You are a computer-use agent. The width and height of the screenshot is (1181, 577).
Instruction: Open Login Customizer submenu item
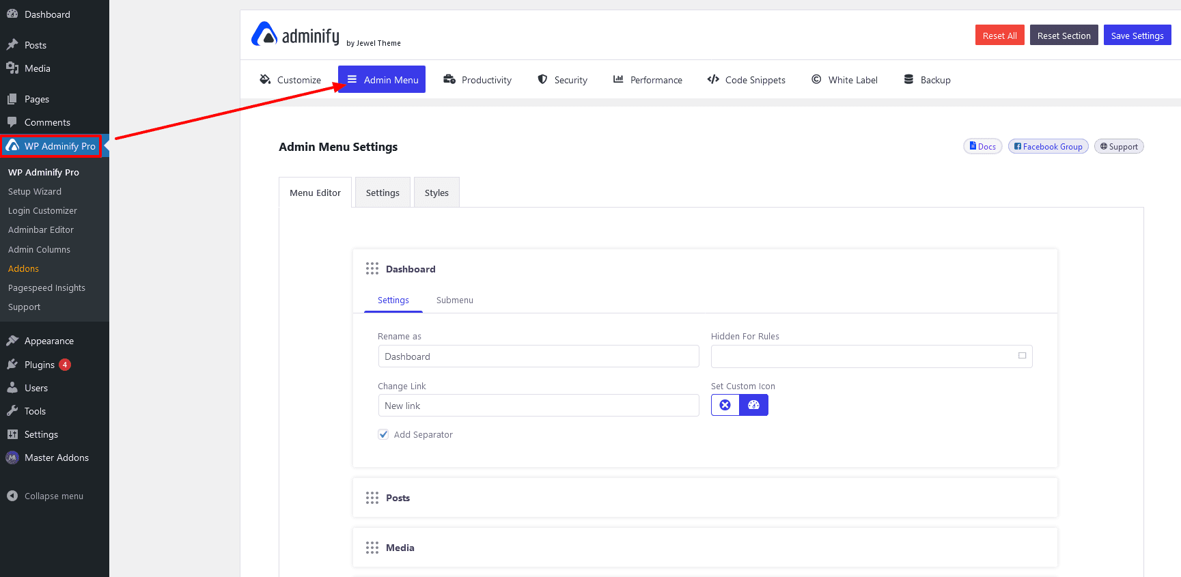pyautogui.click(x=42, y=210)
